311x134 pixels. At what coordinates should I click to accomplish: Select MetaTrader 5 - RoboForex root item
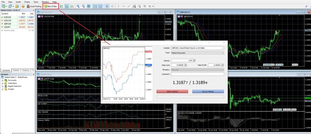[x=14, y=77]
